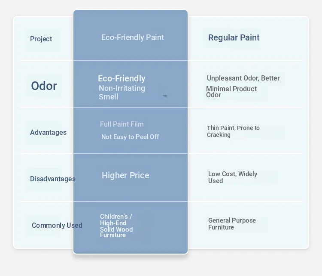Select the Regular Paint column header
Viewport: 322px width, 276px height.
pos(234,37)
